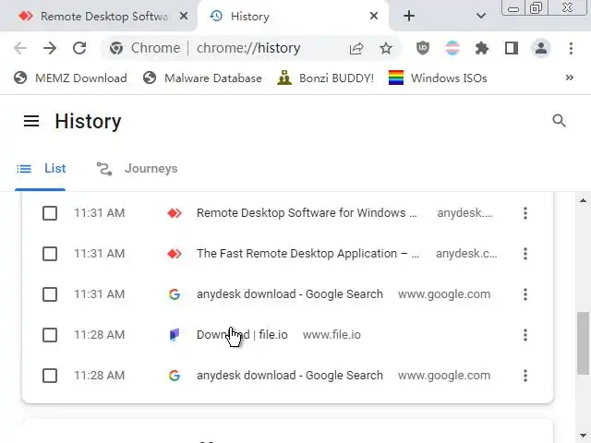Close the Remote Desktop Software tab
Screen dimensions: 591x443
pos(184,16)
